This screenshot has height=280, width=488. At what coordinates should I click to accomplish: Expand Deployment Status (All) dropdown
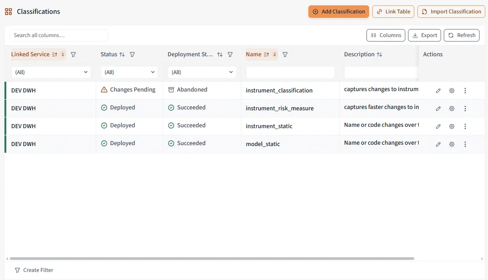202,72
